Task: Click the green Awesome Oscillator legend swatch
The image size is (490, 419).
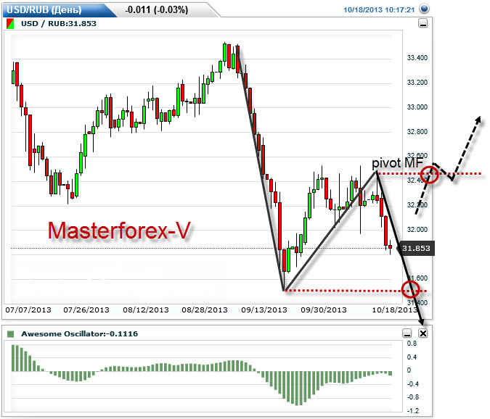Action: (11, 334)
